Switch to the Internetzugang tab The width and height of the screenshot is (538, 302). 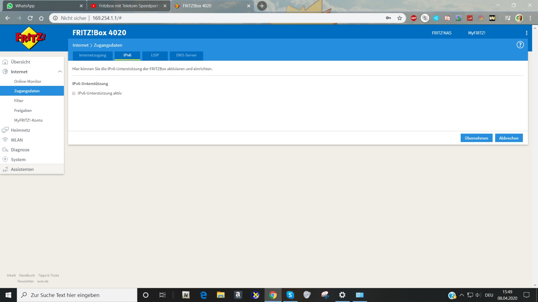tap(92, 55)
